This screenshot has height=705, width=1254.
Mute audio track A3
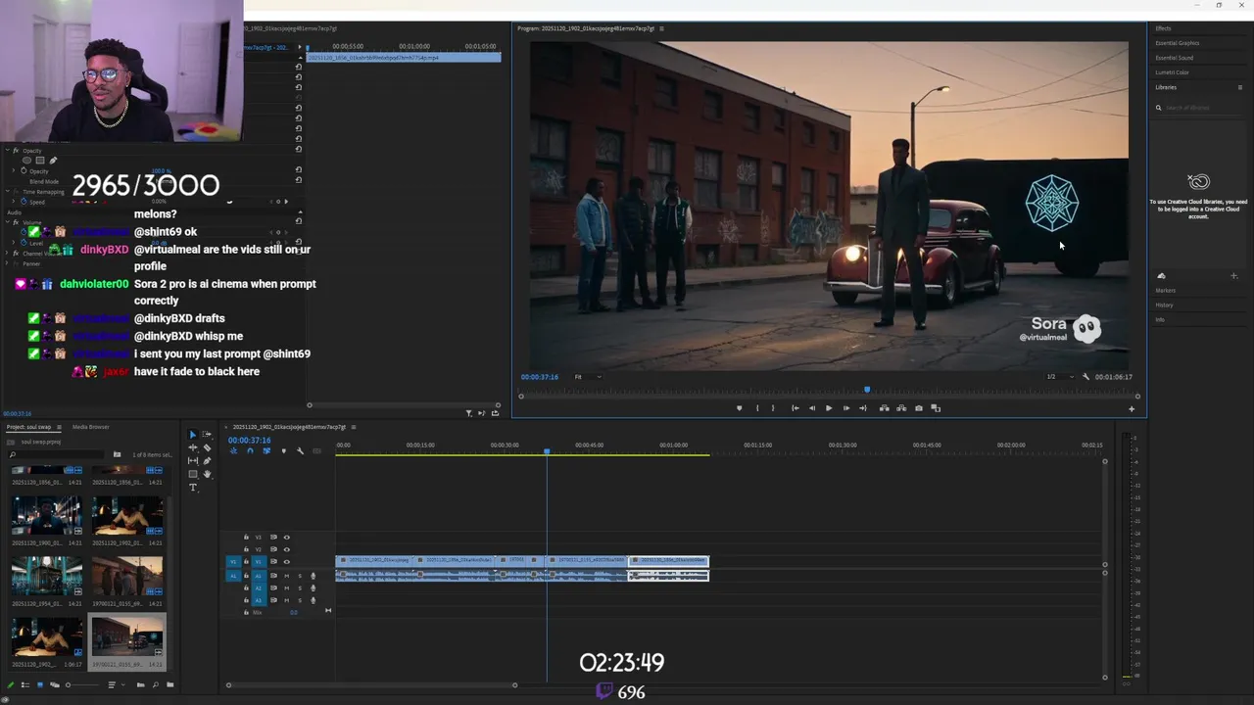point(287,600)
